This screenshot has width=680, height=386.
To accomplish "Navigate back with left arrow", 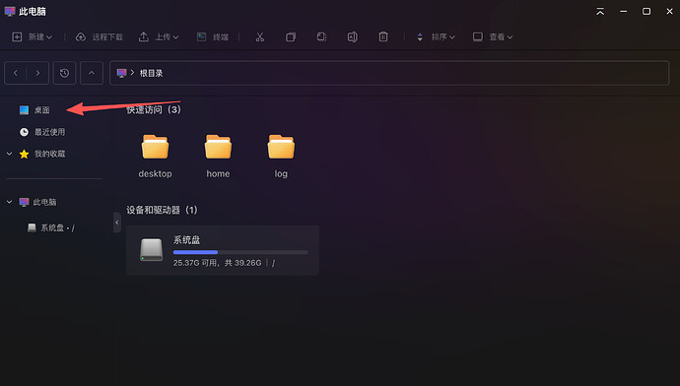I will 16,73.
